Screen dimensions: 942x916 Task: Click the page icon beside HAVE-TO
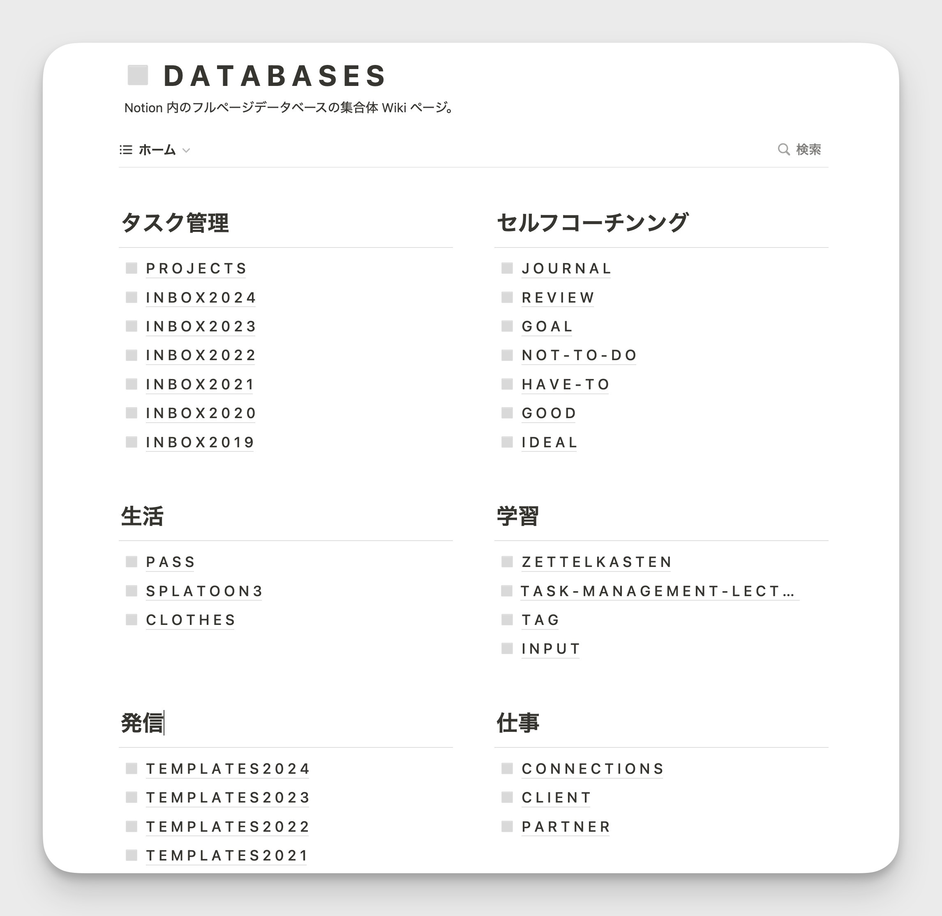coord(507,384)
